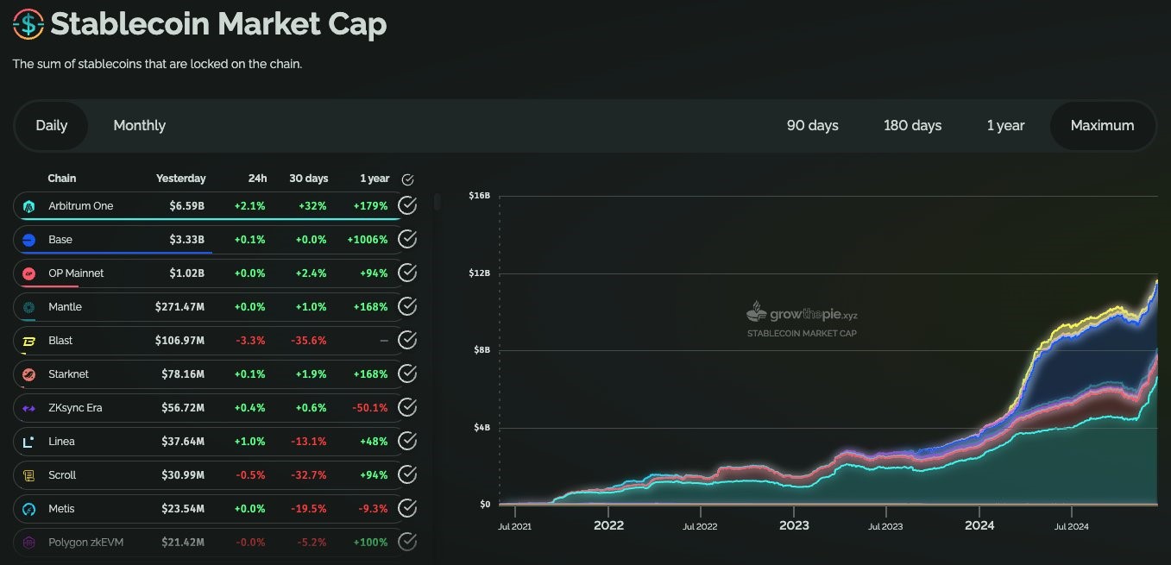Click the 2023 x-axis label
Image resolution: width=1171 pixels, height=565 pixels.
(x=794, y=525)
